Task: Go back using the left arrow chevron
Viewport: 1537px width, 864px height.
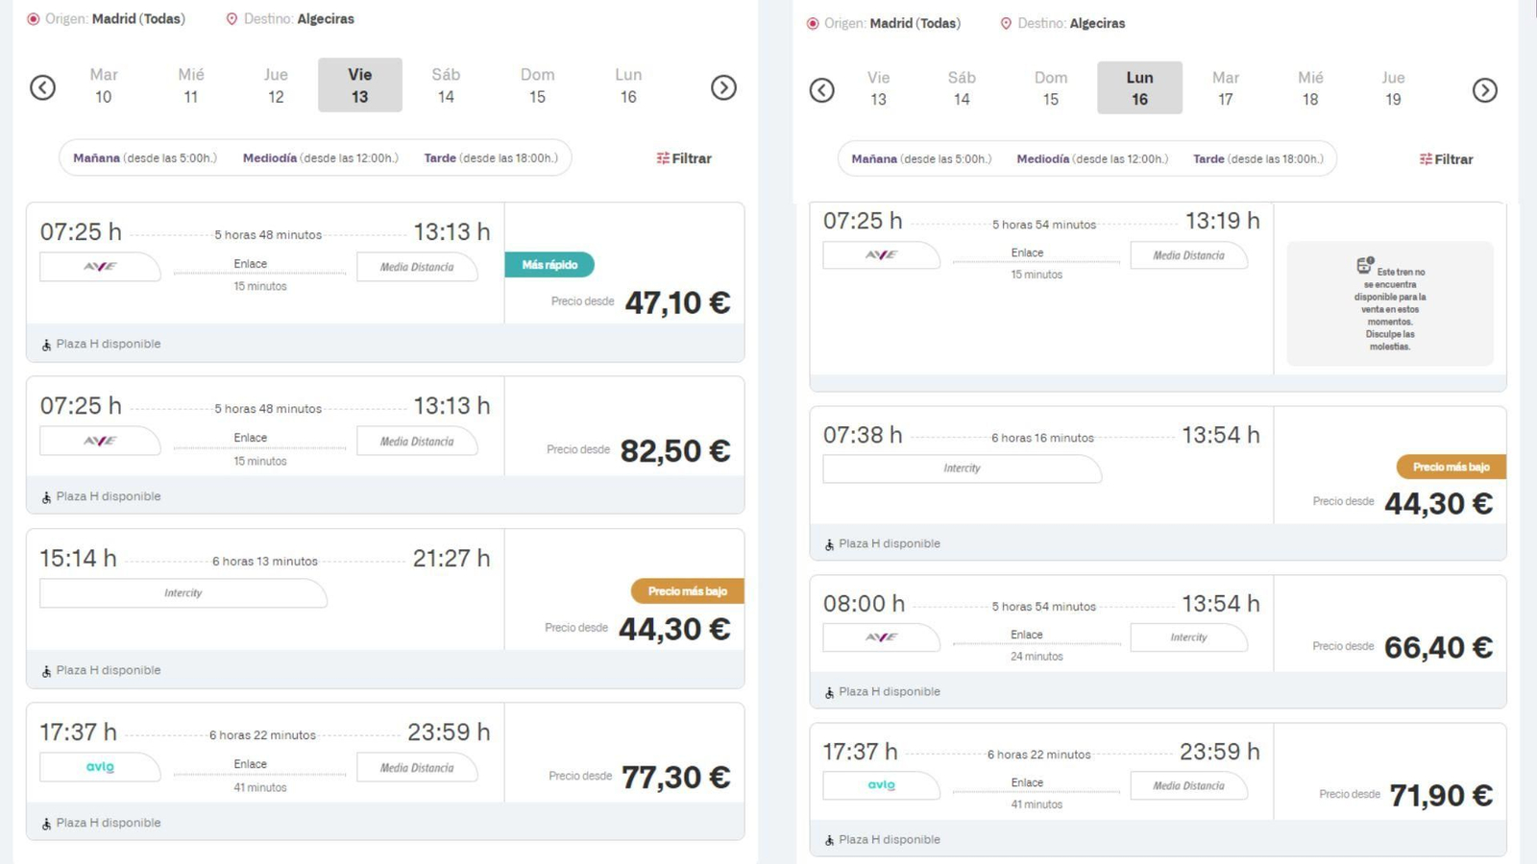Action: pyautogui.click(x=43, y=87)
